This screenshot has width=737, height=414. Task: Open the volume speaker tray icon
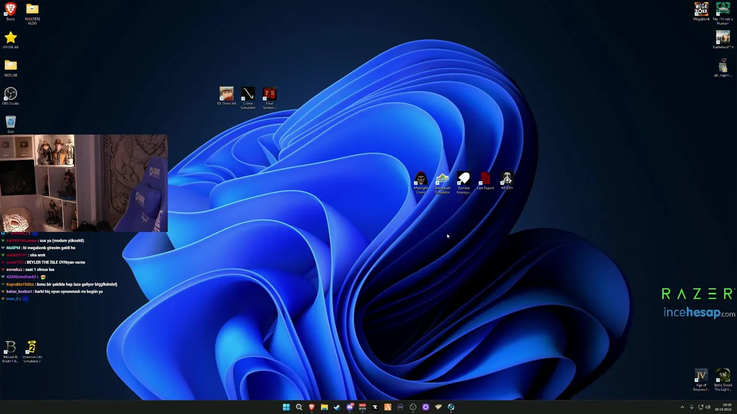pyautogui.click(x=708, y=407)
